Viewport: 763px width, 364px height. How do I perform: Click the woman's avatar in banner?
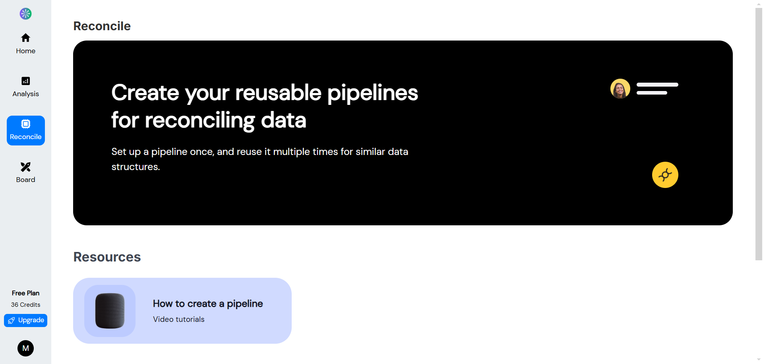click(620, 89)
